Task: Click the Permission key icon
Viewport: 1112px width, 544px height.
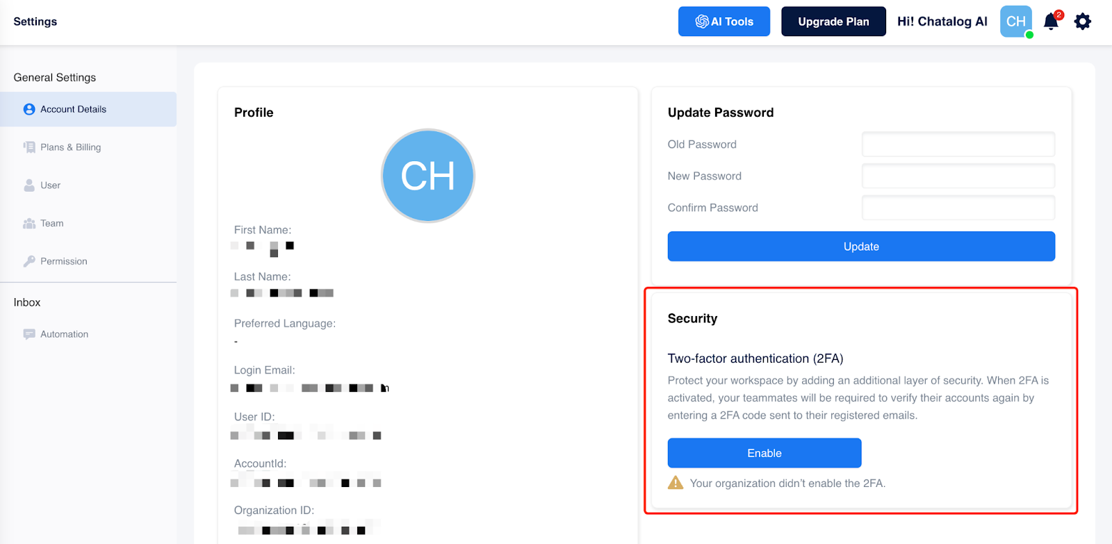Action: pyautogui.click(x=29, y=261)
